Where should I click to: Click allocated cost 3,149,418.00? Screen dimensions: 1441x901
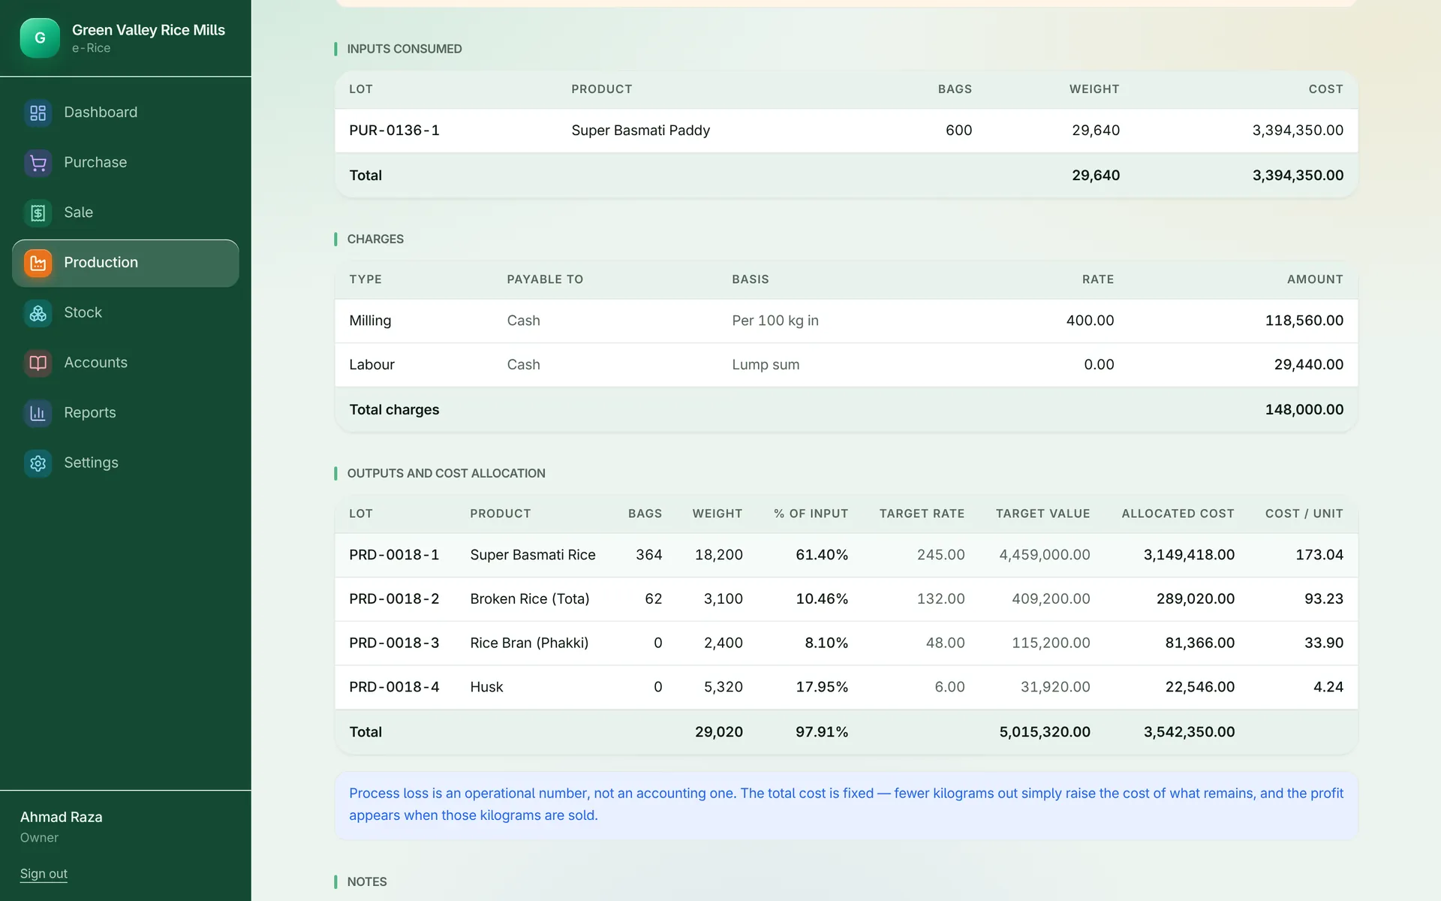coord(1189,555)
